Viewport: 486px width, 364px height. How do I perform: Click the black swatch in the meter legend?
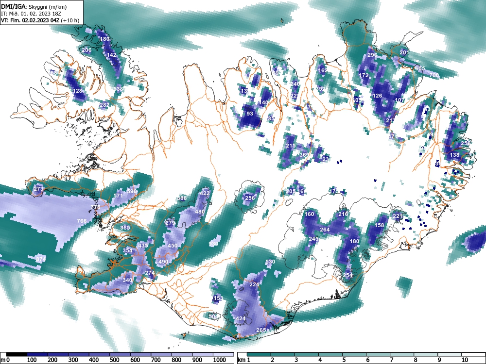17,354
